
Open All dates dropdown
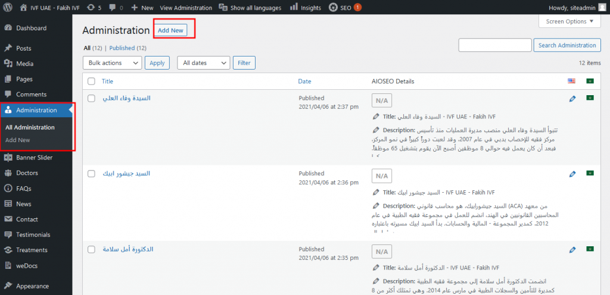[x=204, y=62]
